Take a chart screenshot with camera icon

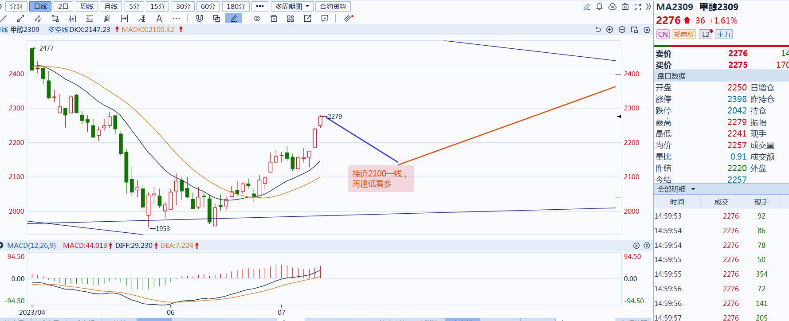click(x=625, y=7)
